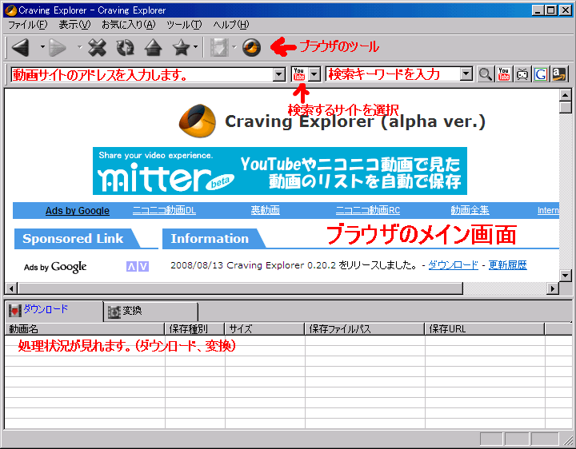Click the ダウンロード link in Information
576x449 pixels.
point(454,265)
